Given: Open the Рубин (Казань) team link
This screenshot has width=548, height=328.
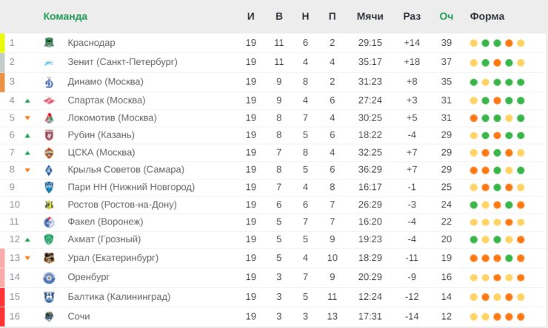Looking at the screenshot, I should pos(101,135).
